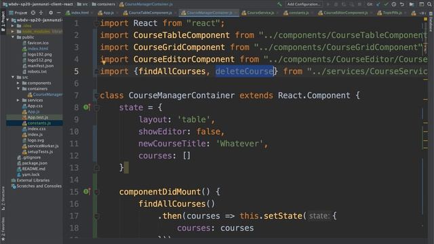Click the Build hammer icon
Image resolution: width=434 pixels, height=244 pixels.
pyautogui.click(x=279, y=4)
